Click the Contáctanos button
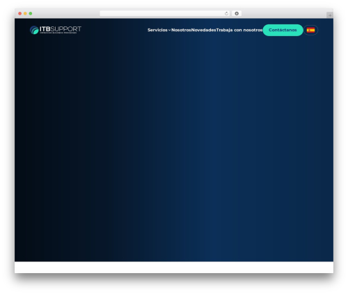 (x=283, y=30)
